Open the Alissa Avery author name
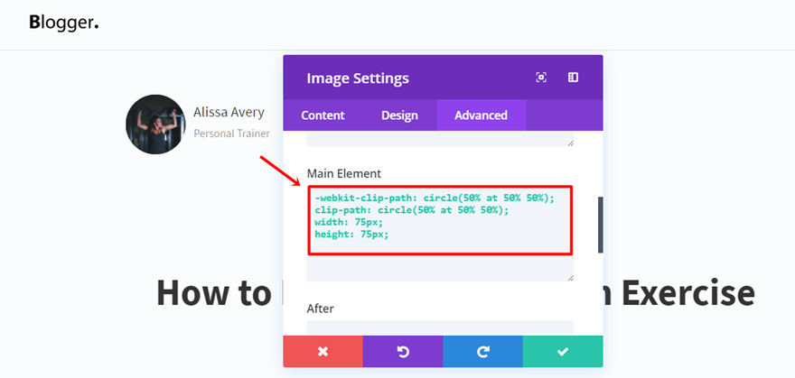Image resolution: width=795 pixels, height=378 pixels. tap(229, 113)
